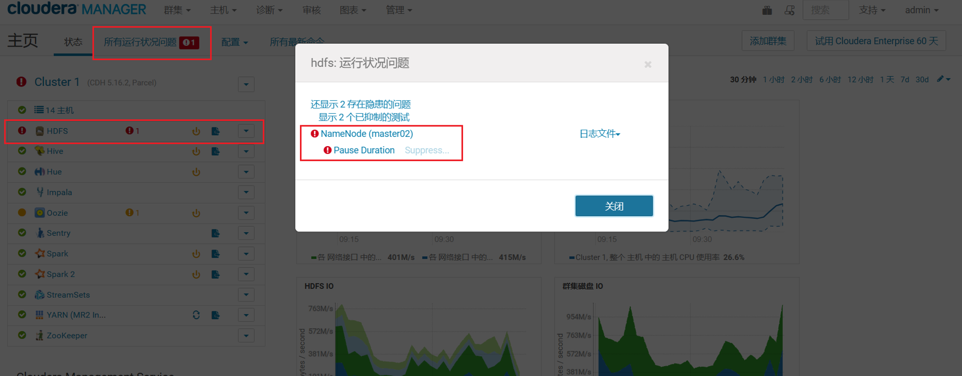Screen dimensions: 962x376
Task: Click the HDFS stale configuration power icon
Action: [x=196, y=131]
